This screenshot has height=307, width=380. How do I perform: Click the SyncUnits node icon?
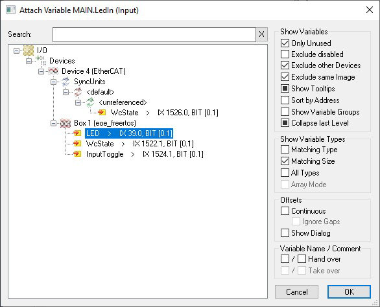coord(65,82)
